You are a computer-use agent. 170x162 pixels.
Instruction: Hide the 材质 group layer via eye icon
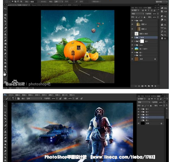click(x=132, y=21)
